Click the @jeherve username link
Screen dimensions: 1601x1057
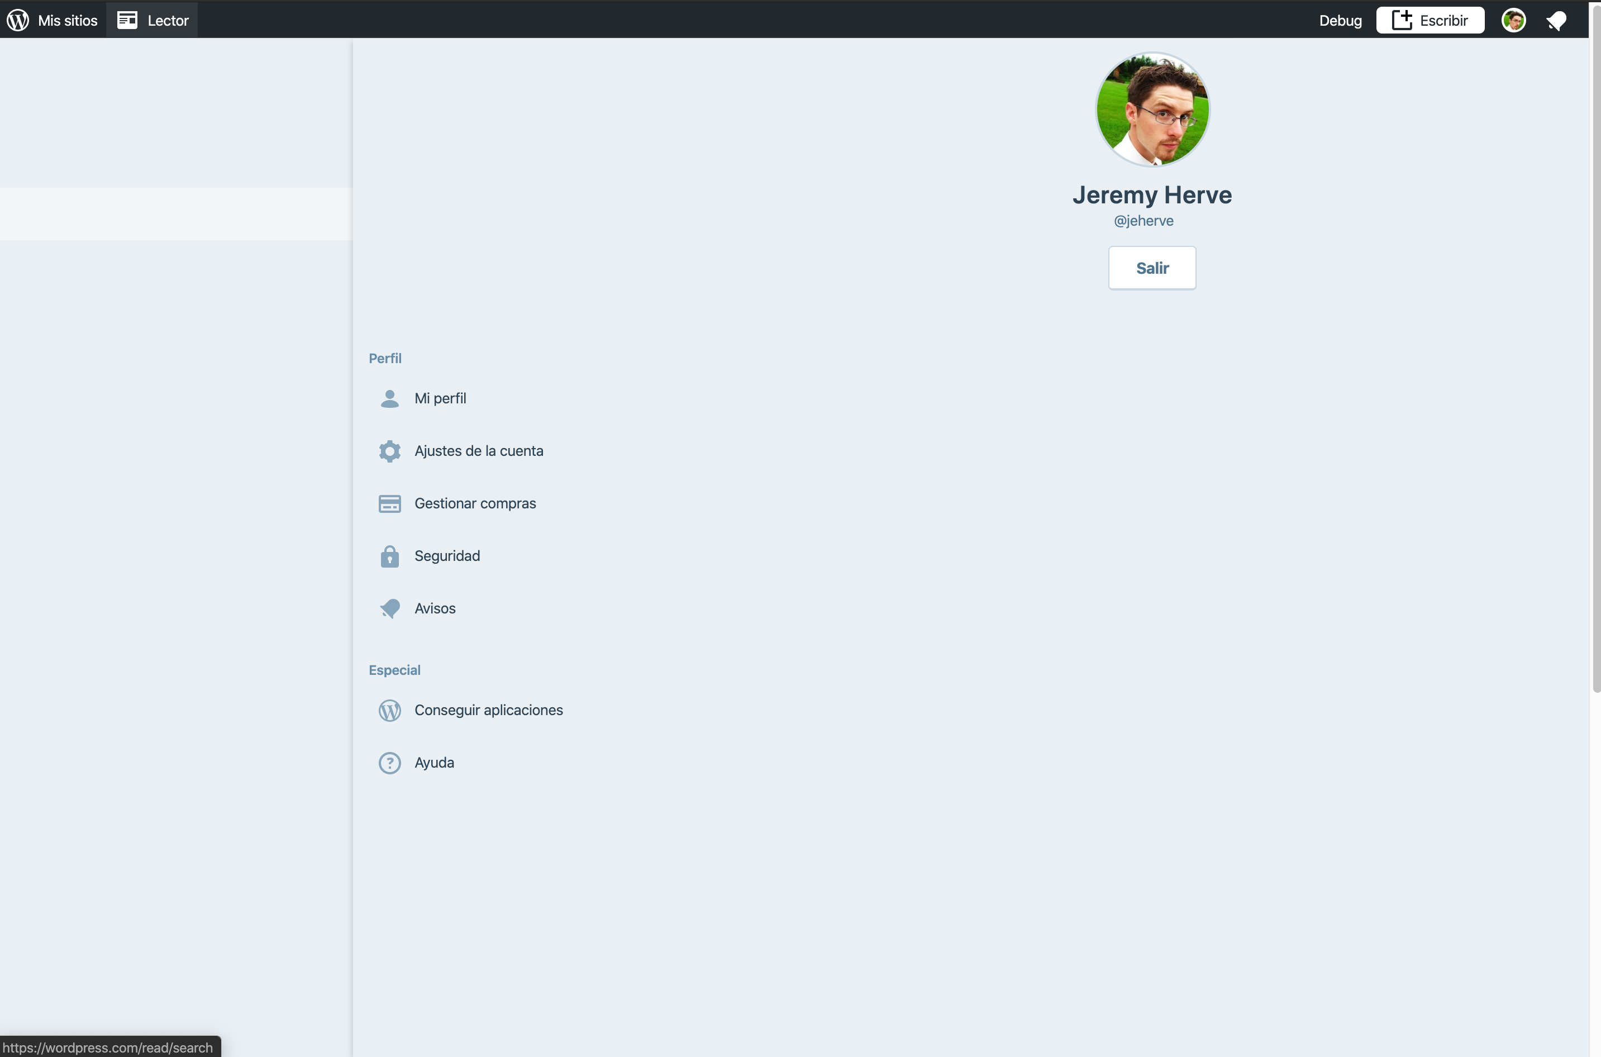coord(1143,221)
